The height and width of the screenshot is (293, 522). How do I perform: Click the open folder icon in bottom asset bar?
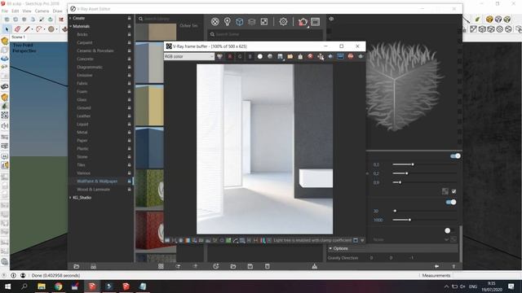point(233,266)
